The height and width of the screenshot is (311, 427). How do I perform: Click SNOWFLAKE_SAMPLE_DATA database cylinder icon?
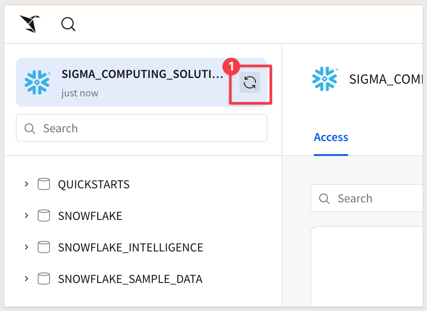pyautogui.click(x=43, y=279)
